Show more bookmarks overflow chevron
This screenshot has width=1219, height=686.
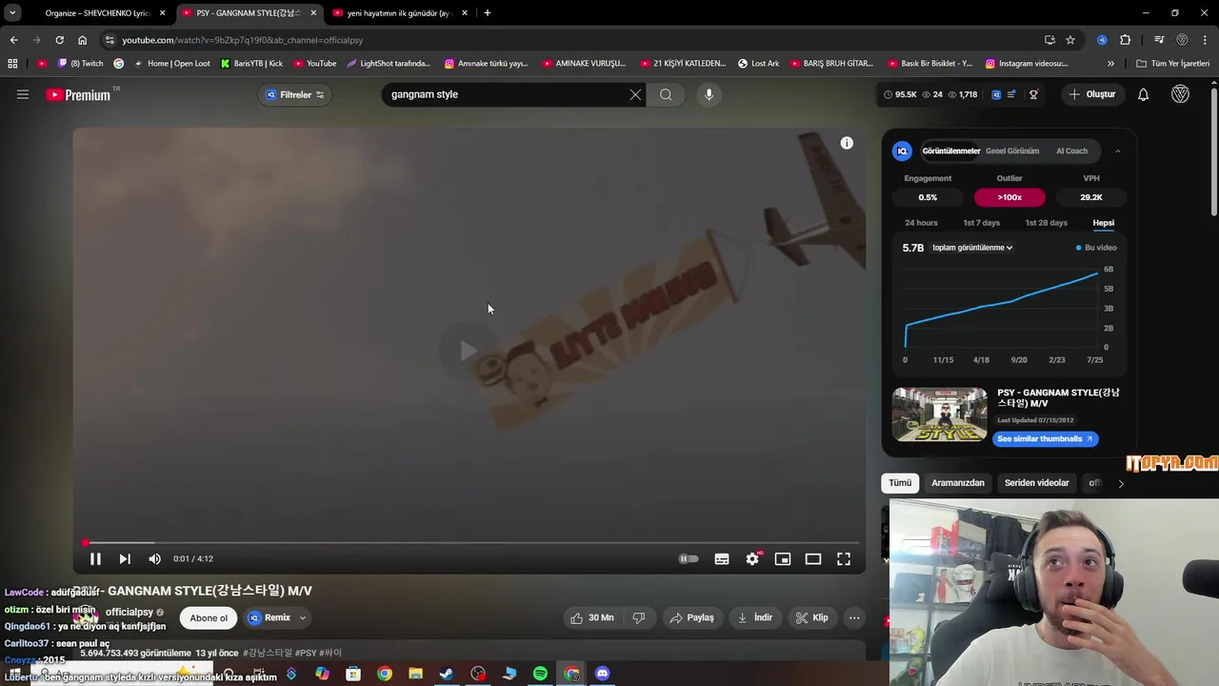pyautogui.click(x=1110, y=64)
